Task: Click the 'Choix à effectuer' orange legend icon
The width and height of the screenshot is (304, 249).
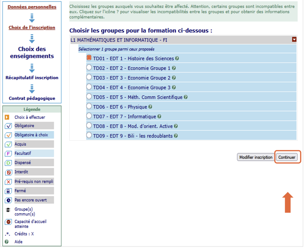Action: tap(7, 117)
